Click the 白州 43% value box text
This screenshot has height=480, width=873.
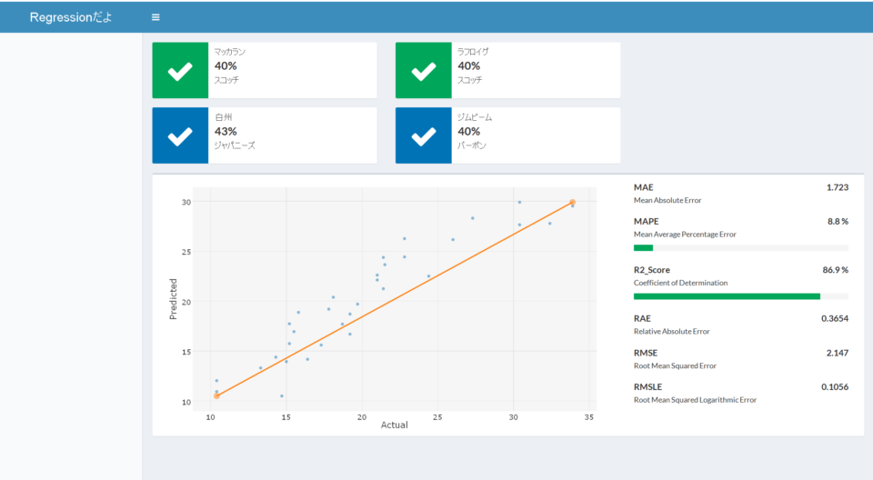pyautogui.click(x=226, y=132)
